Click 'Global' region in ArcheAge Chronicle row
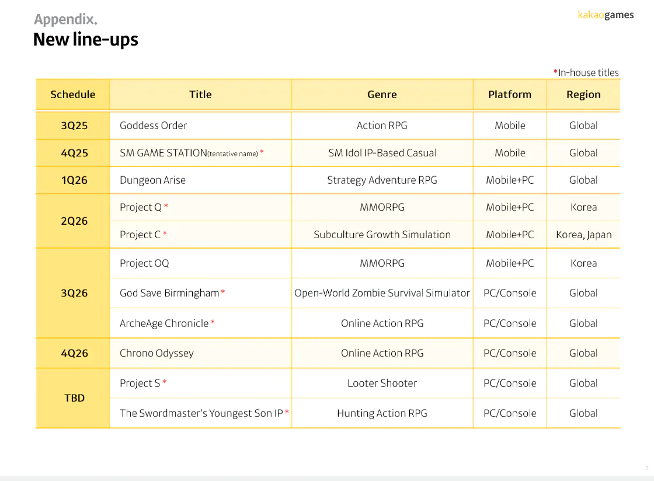 click(583, 323)
